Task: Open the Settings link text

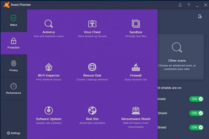Action: click(15, 133)
